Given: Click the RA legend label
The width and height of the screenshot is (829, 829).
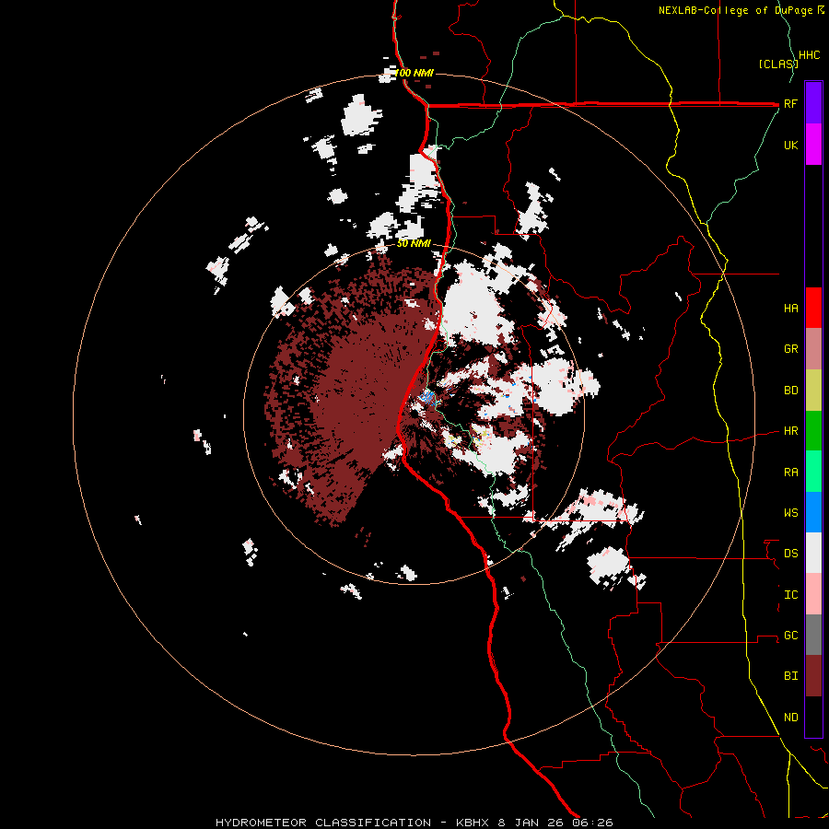Looking at the screenshot, I should click(x=790, y=472).
